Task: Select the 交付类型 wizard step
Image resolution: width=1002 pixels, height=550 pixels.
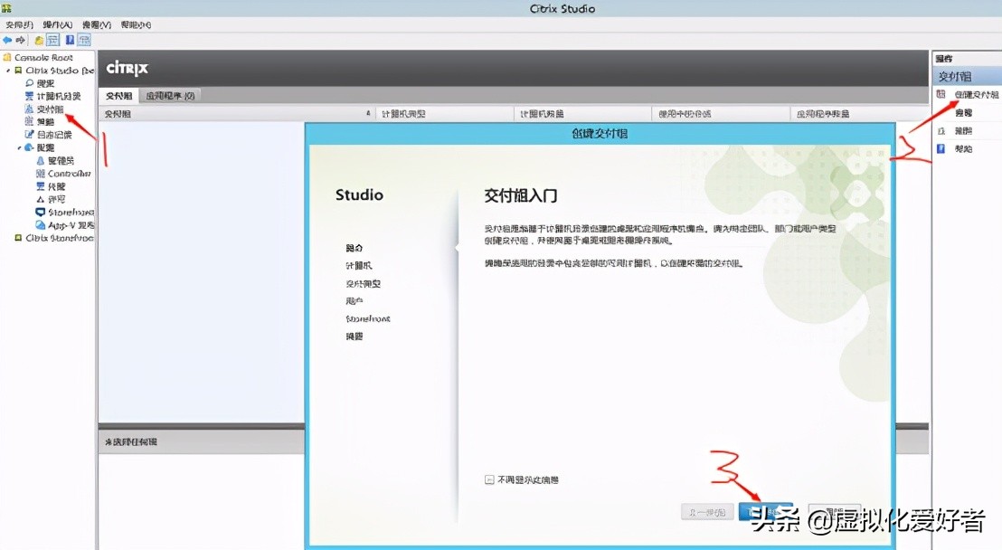Action: click(x=363, y=283)
